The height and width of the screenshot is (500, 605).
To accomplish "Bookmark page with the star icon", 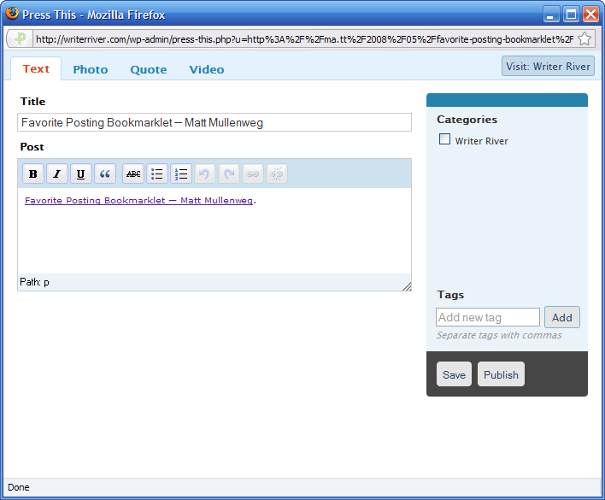I will pos(585,39).
